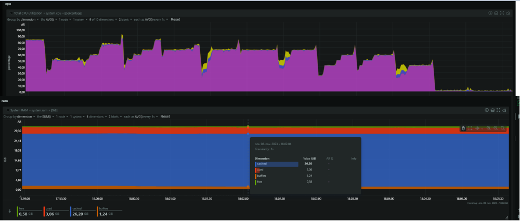
Task: Open 'the SUM()' aggregation dropdown on RAM chart
Action: pyautogui.click(x=45, y=116)
